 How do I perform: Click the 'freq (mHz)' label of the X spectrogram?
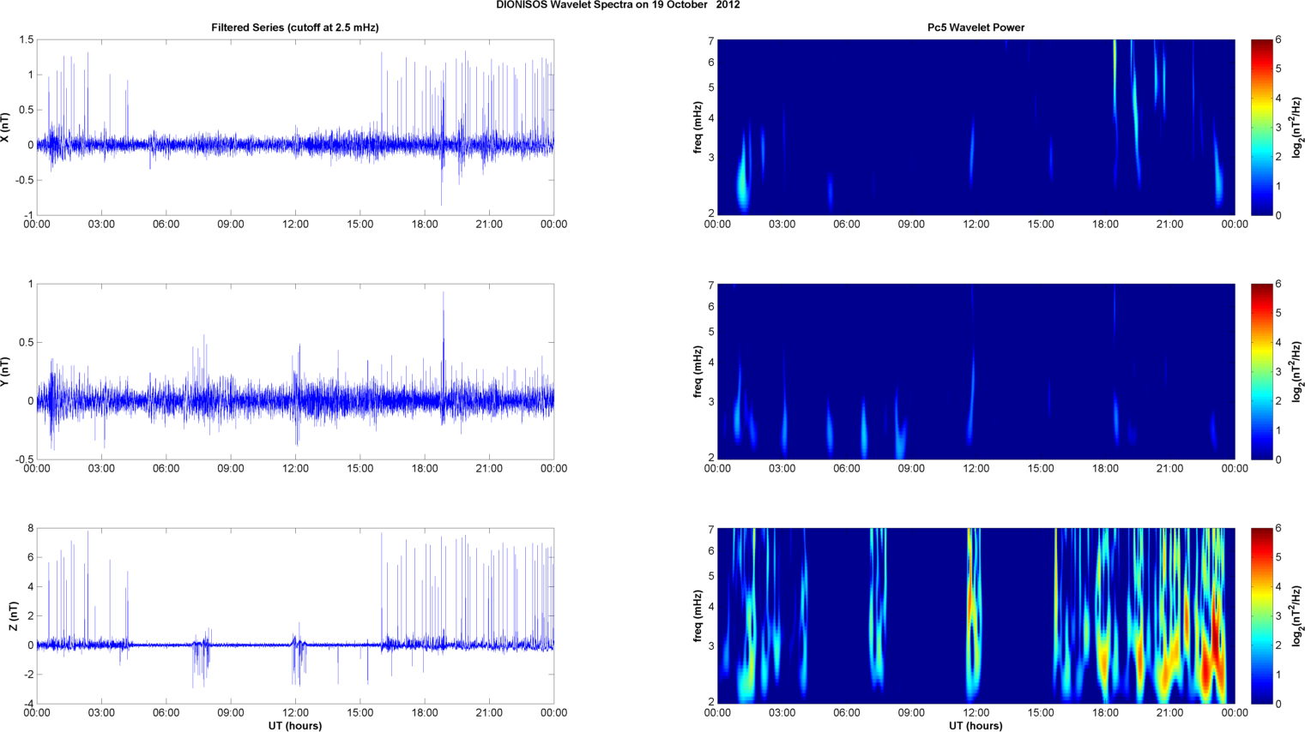698,128
